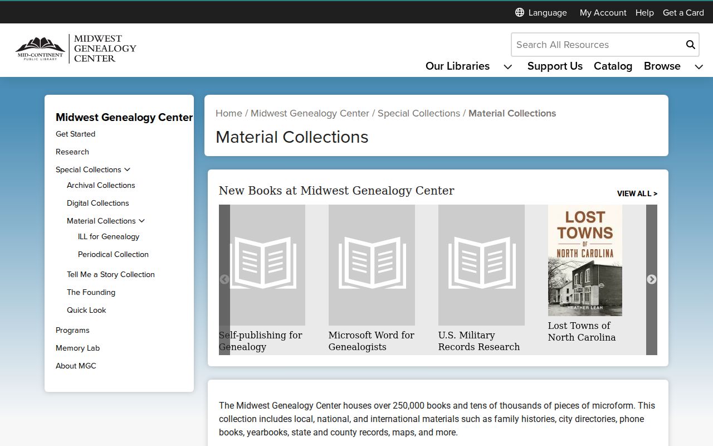Go to Home breadcrumb
The image size is (713, 446).
(x=229, y=113)
